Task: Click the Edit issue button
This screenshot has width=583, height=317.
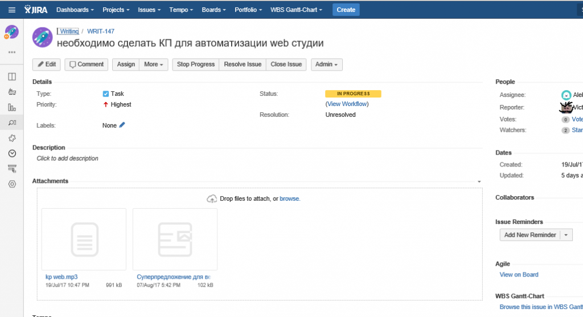Action: pos(47,64)
